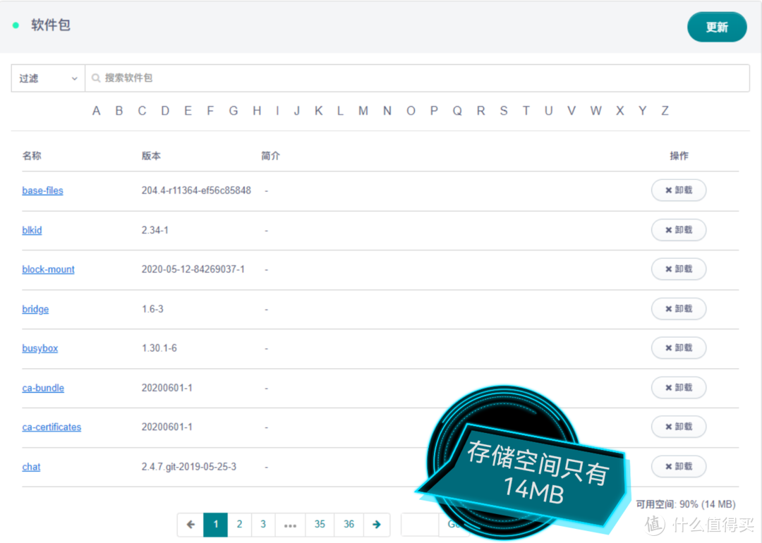
Task: Uninstall ca-certificates with its 卸载 button
Action: point(679,427)
